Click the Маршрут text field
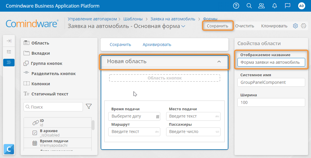 (134, 132)
